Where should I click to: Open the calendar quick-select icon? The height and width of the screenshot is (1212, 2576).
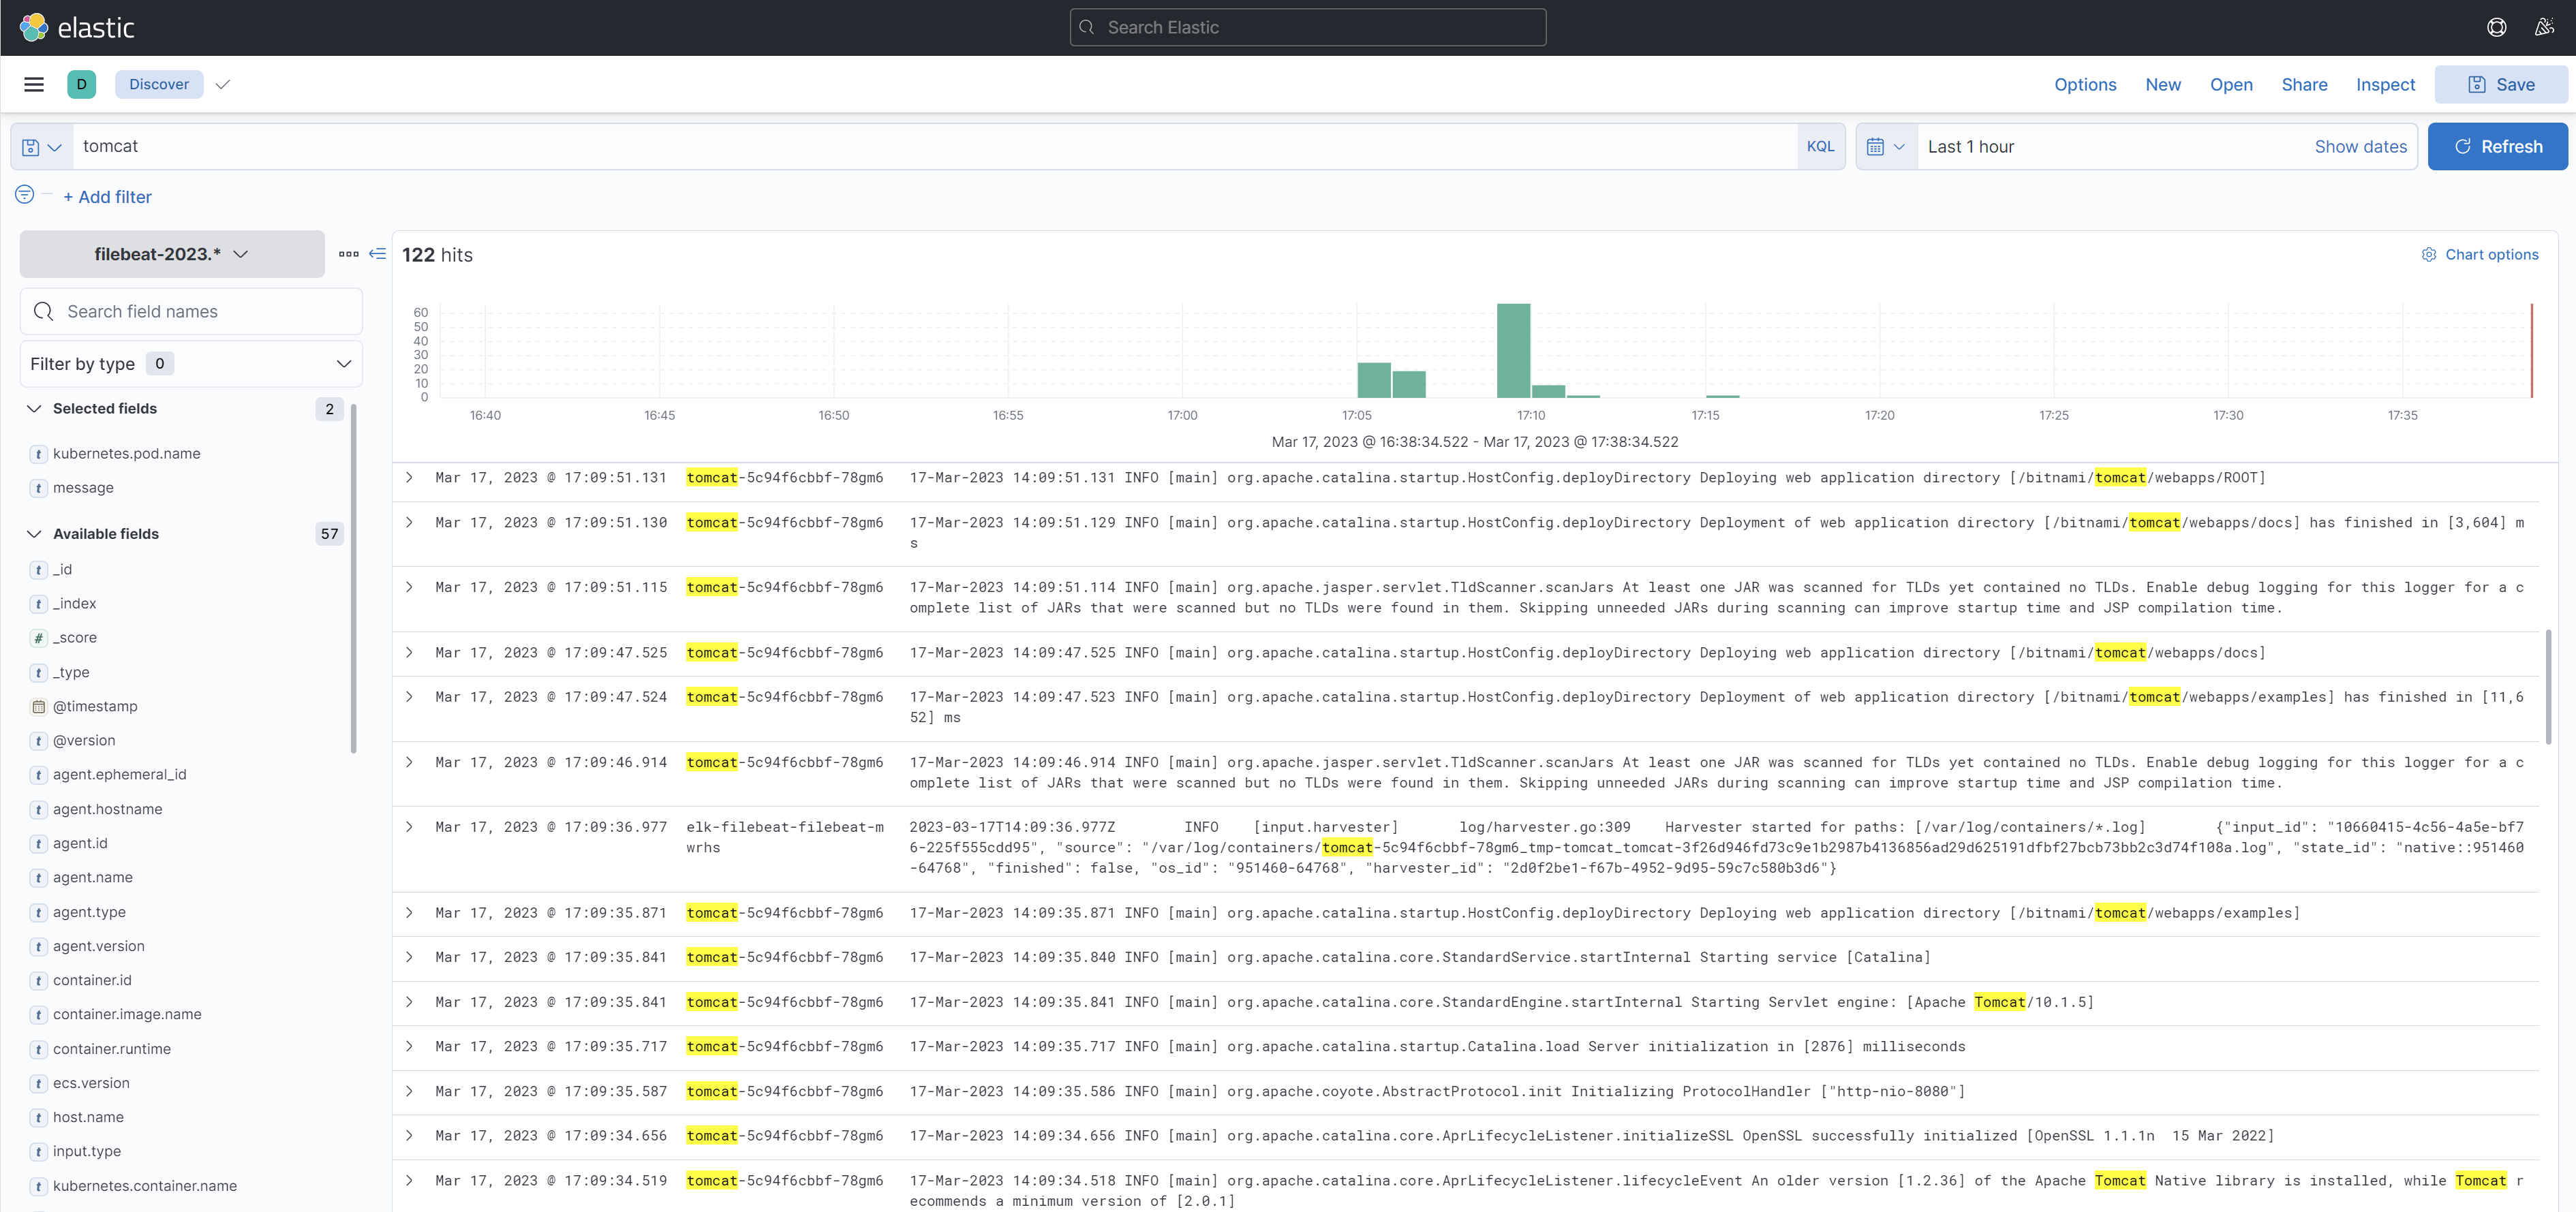pyautogui.click(x=1885, y=146)
